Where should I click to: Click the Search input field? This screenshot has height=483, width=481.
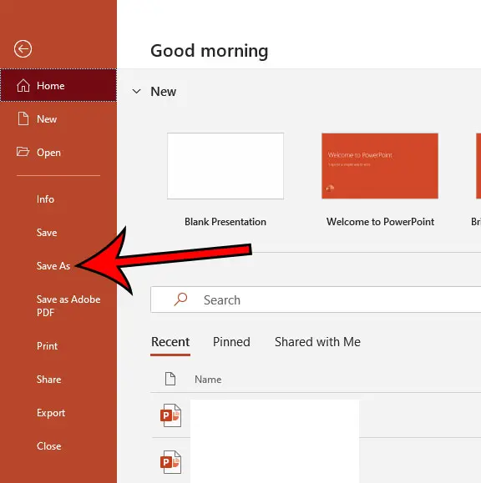(x=316, y=299)
